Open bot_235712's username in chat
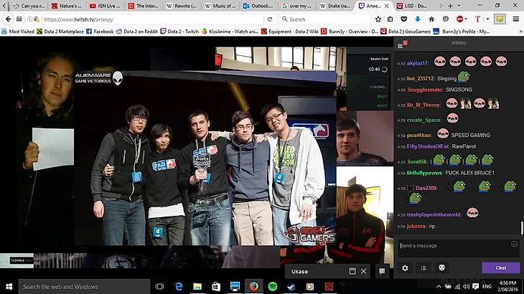This screenshot has height=294, width=524. pyautogui.click(x=421, y=78)
